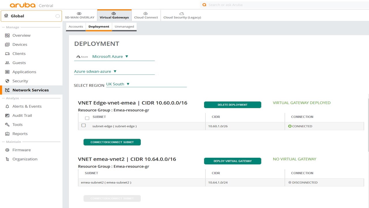
Task: Switch to the SD-WAN OVERLAY tab
Action: tap(80, 15)
